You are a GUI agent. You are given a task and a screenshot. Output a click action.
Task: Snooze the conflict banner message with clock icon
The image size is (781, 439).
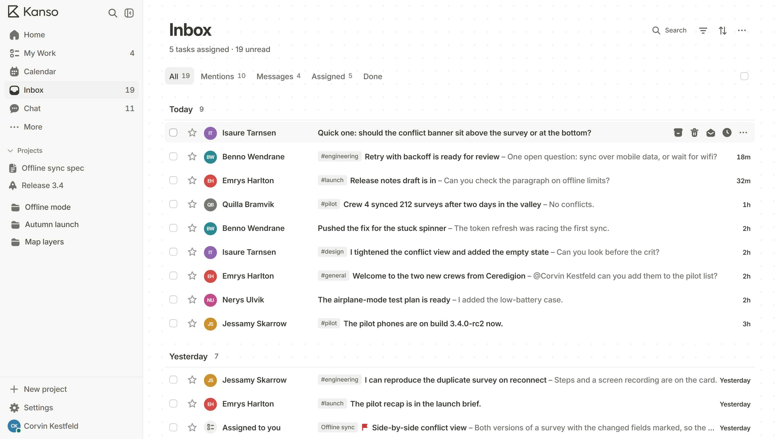point(727,133)
